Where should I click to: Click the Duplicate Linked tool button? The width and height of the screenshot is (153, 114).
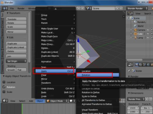tap(16, 47)
